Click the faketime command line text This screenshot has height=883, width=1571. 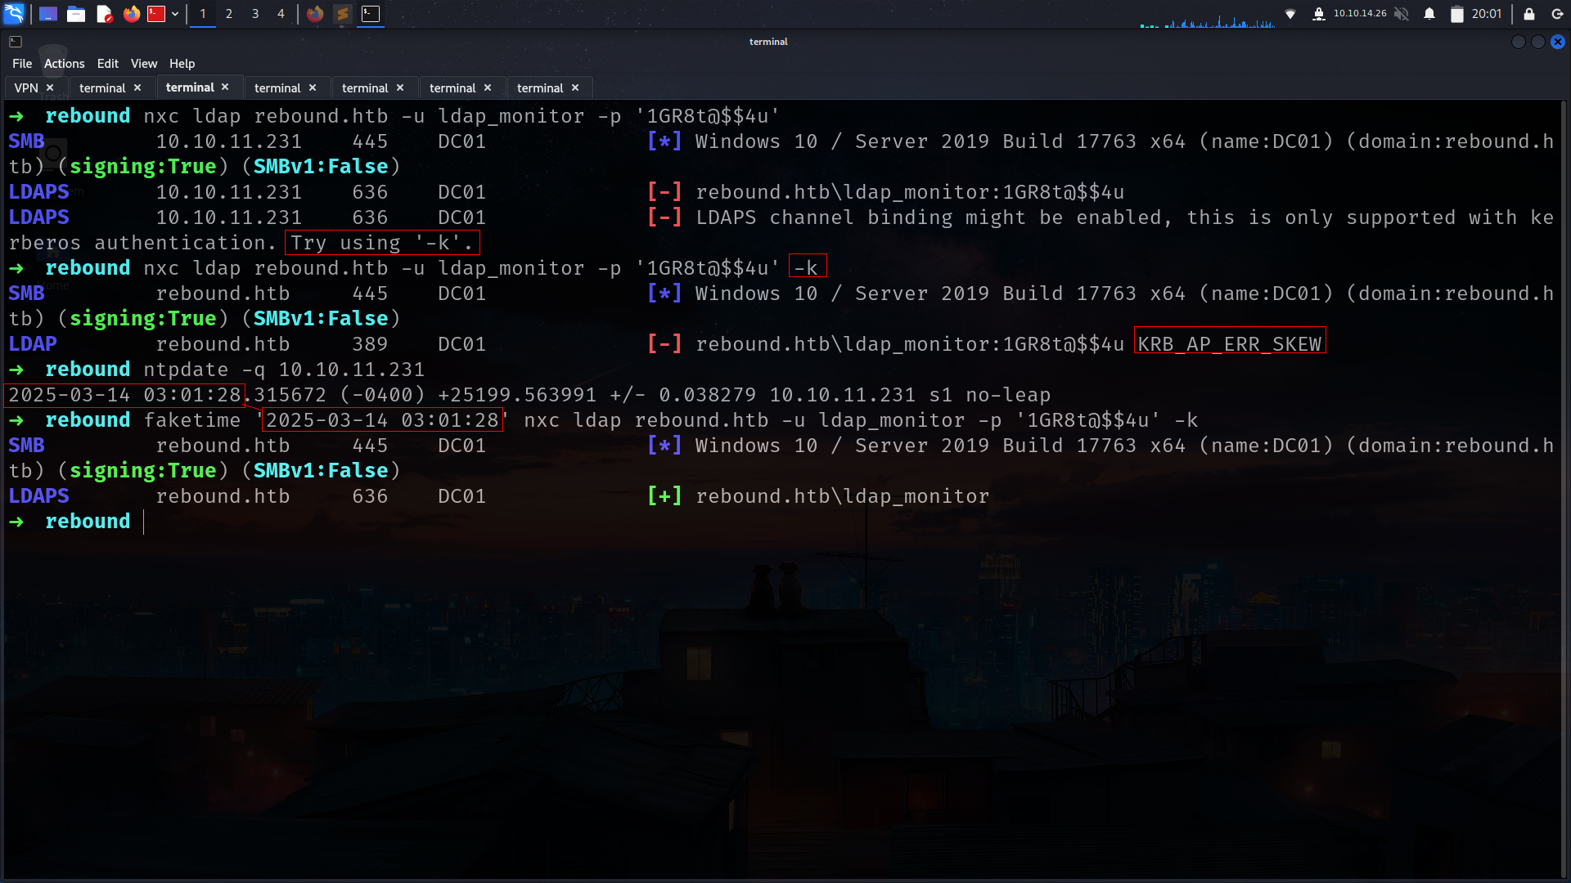click(x=671, y=420)
